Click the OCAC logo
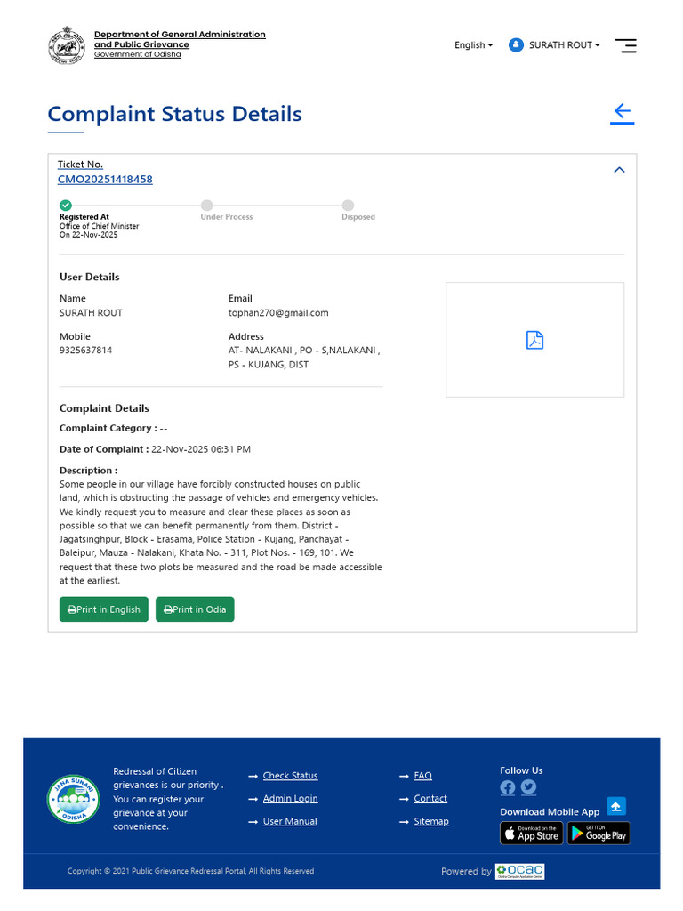This screenshot has height=911, width=683. click(519, 871)
